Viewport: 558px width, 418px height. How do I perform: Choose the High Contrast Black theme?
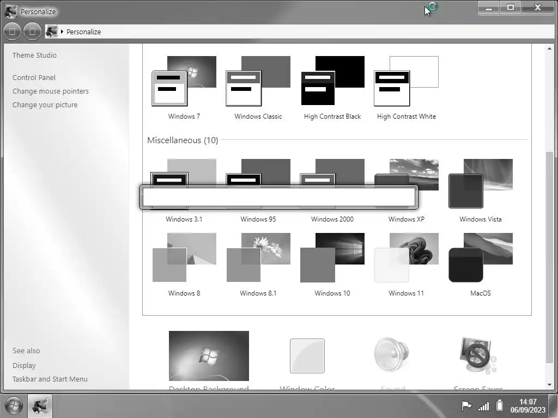click(x=332, y=88)
